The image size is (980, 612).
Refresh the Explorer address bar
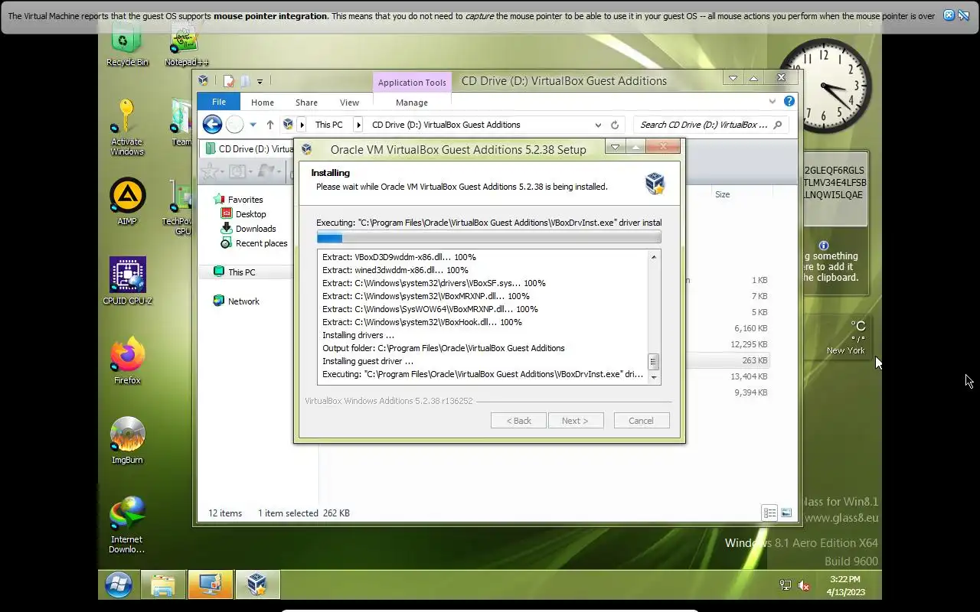click(614, 125)
